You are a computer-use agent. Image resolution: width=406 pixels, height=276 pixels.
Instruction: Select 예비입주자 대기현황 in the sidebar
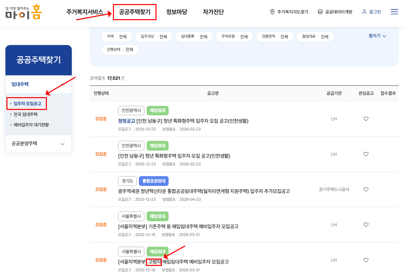pyautogui.click(x=31, y=125)
